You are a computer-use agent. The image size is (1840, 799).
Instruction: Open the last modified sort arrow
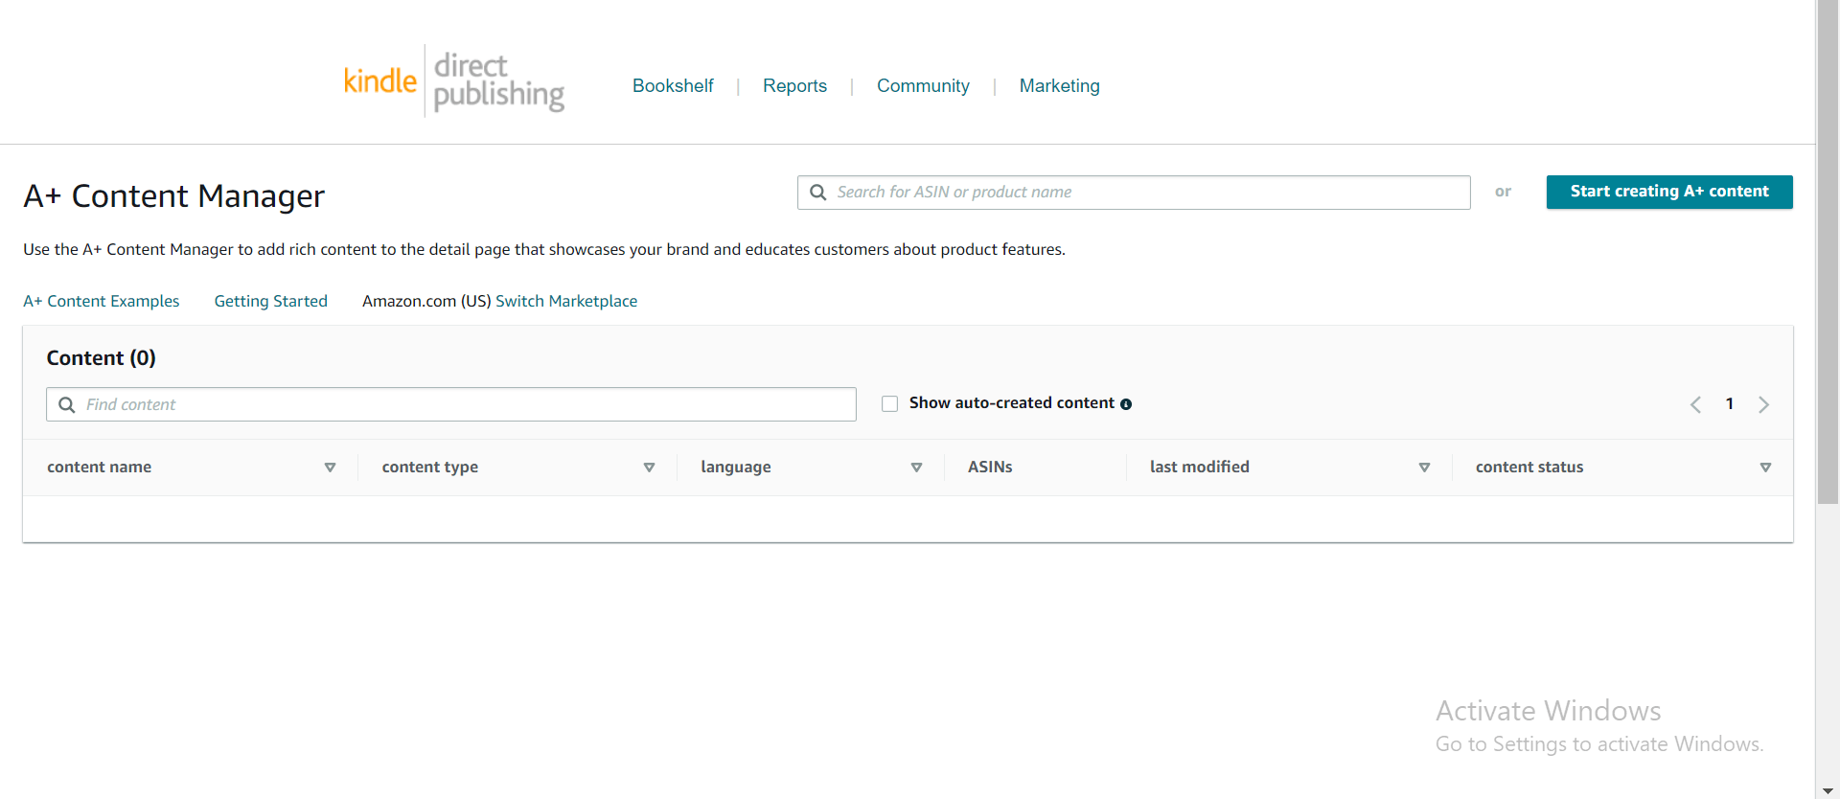click(x=1424, y=468)
